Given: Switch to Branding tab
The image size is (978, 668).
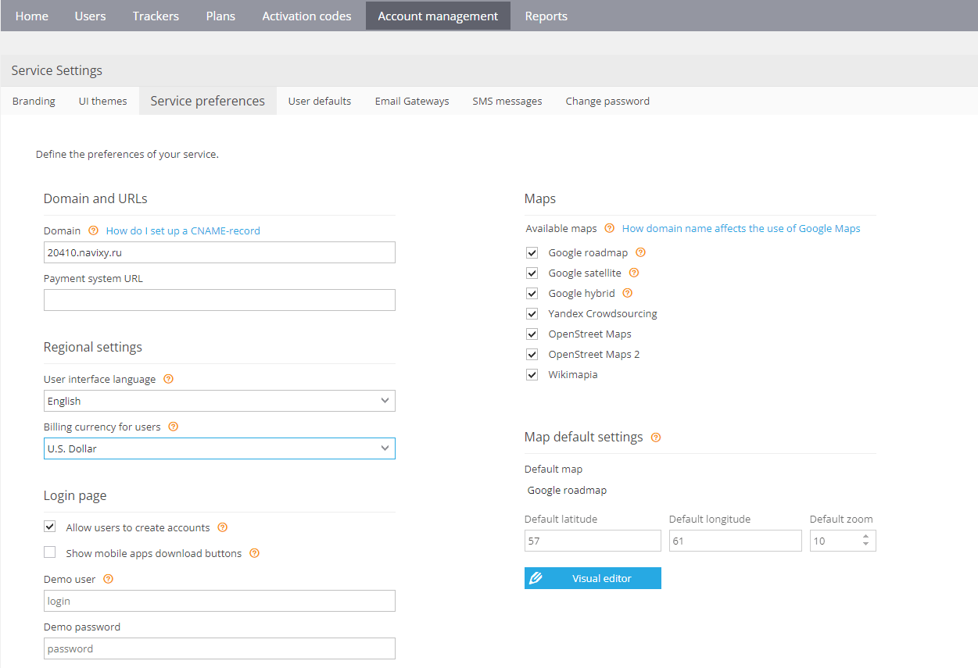Looking at the screenshot, I should coord(34,101).
